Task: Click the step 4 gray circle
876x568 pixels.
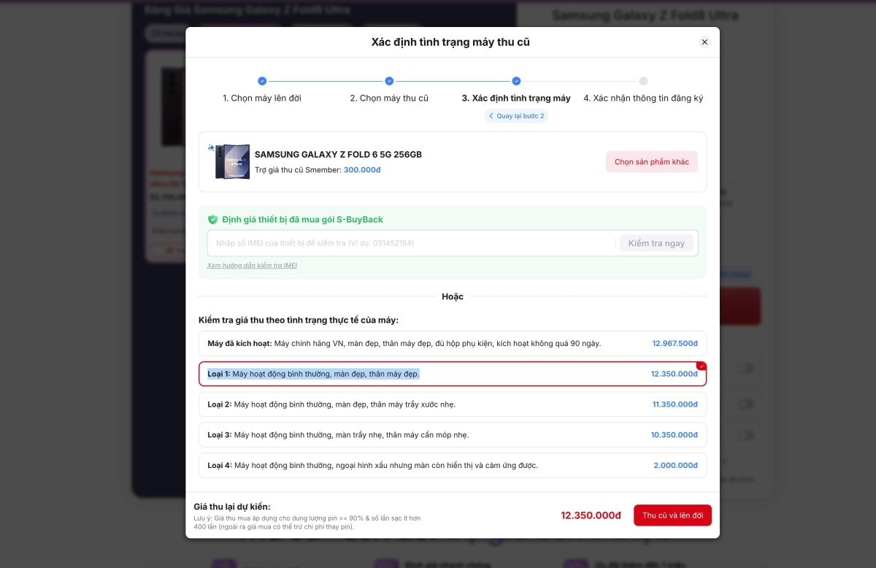Action: [x=643, y=81]
